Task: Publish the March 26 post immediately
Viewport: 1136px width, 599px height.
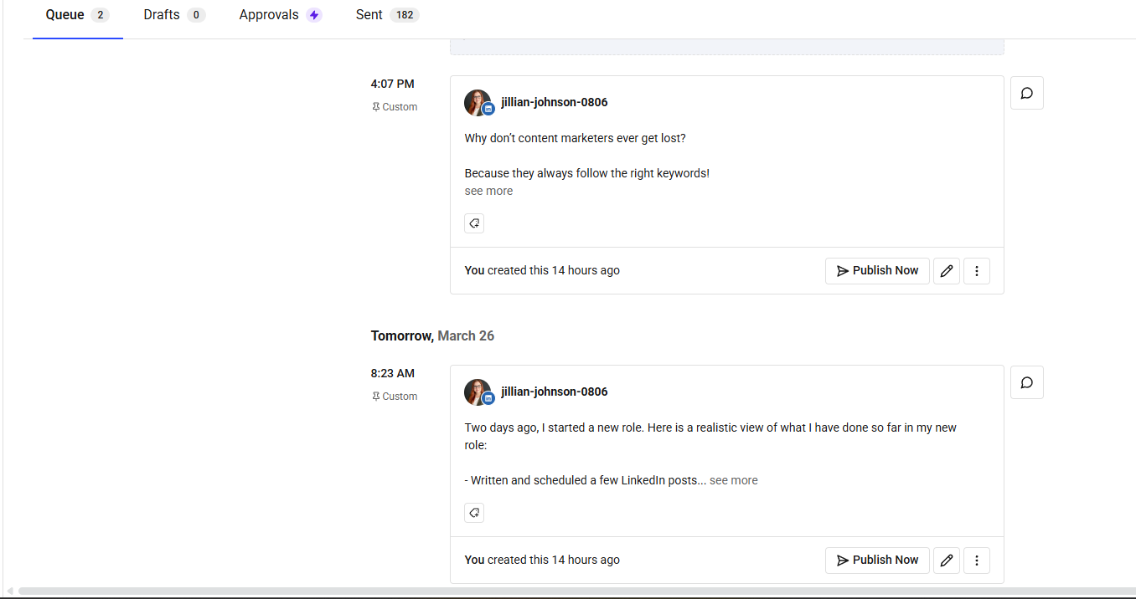Action: click(877, 560)
